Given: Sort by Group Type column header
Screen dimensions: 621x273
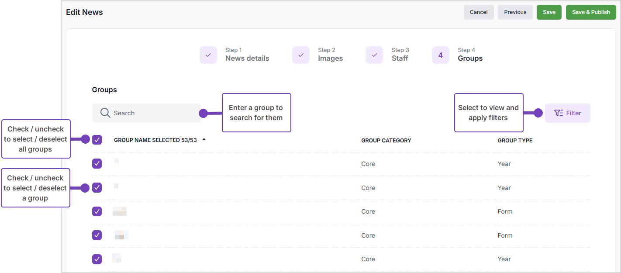Looking at the screenshot, I should (x=515, y=141).
